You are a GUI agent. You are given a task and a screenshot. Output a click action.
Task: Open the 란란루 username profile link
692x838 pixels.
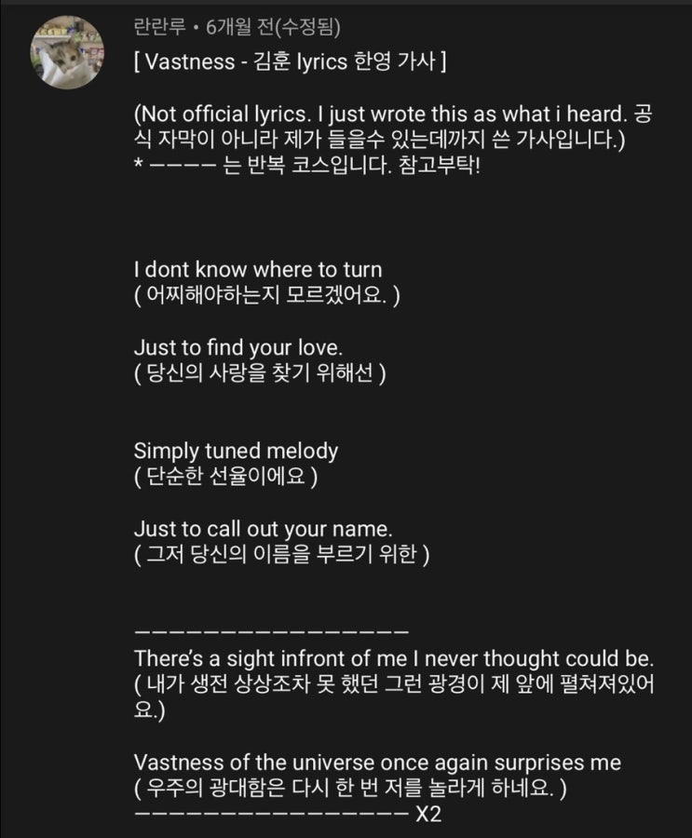(157, 26)
